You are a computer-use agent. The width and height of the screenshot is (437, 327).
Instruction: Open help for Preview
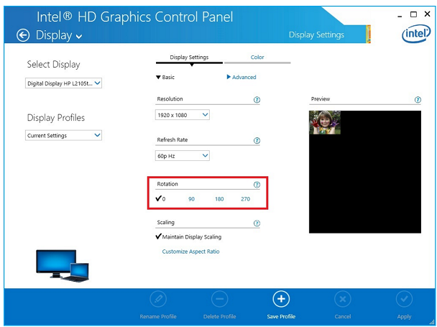click(x=418, y=99)
